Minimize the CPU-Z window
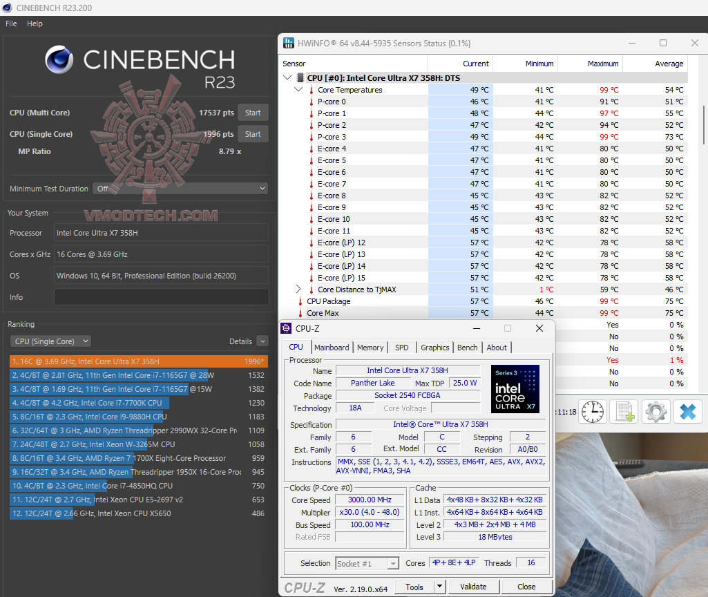708x597 pixels. point(477,328)
